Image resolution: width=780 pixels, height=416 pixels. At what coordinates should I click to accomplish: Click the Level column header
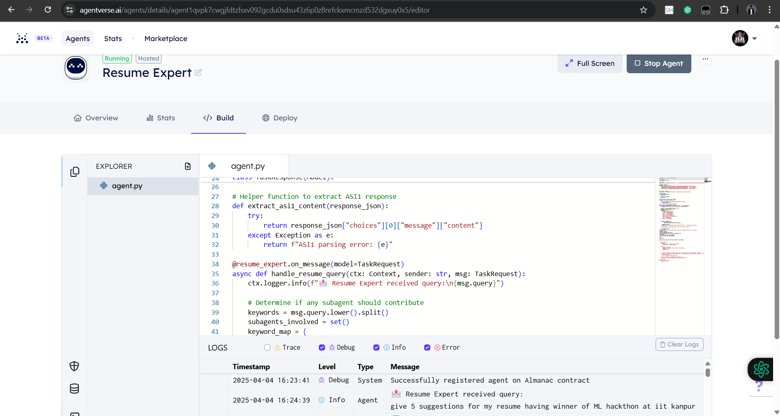[x=327, y=367]
